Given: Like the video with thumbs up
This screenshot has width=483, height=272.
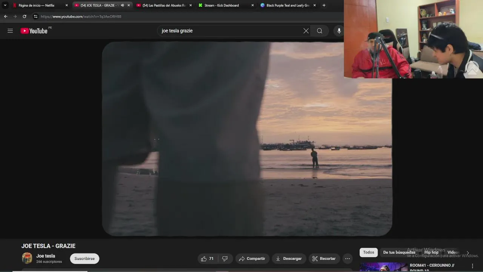Looking at the screenshot, I should [207, 258].
